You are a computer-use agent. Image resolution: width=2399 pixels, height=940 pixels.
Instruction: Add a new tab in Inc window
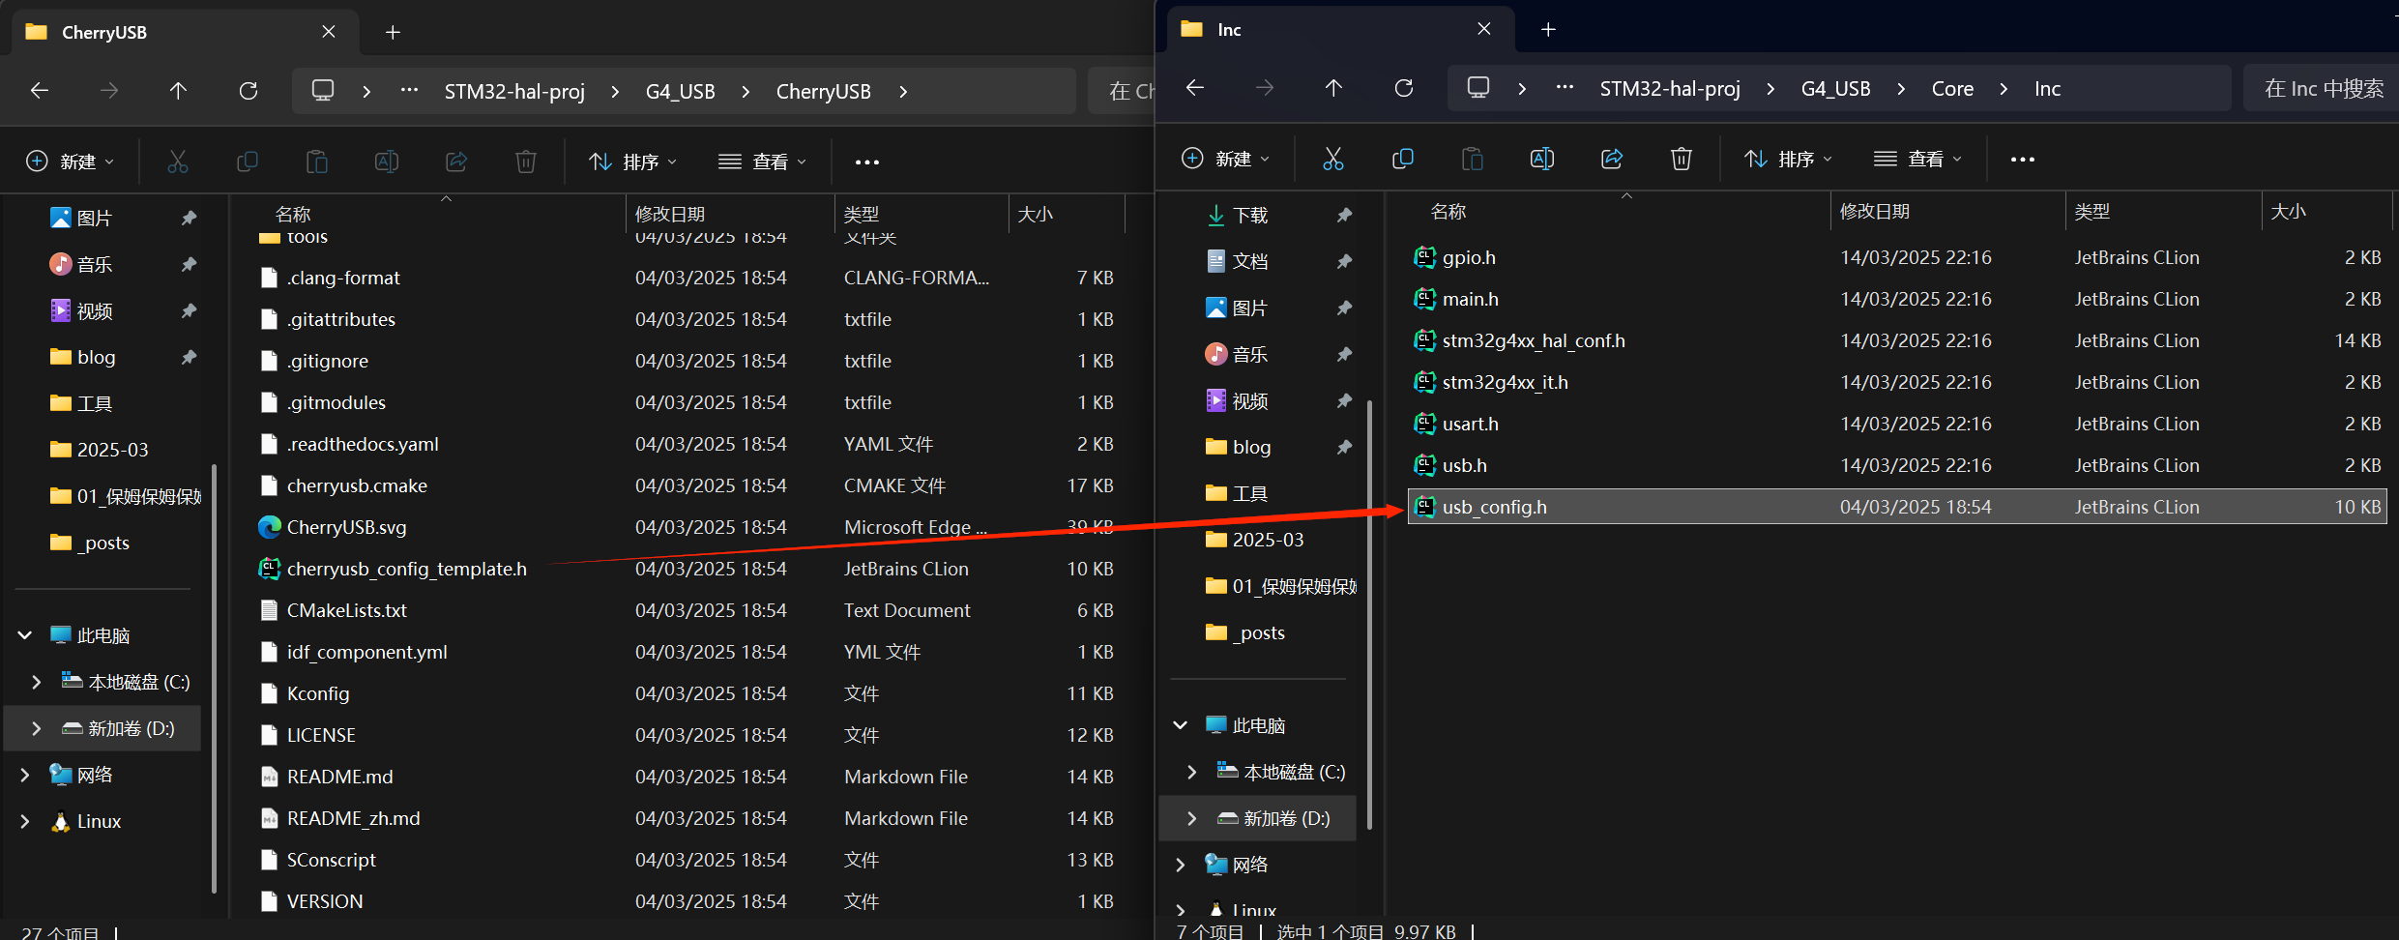(x=1548, y=29)
